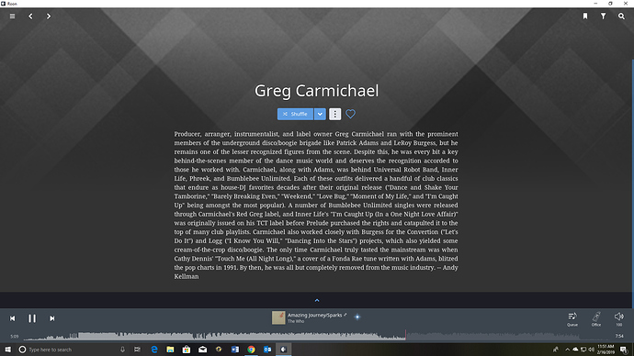
Task: Open the Amazing Journey/Sparks track title
Action: [x=314, y=316]
